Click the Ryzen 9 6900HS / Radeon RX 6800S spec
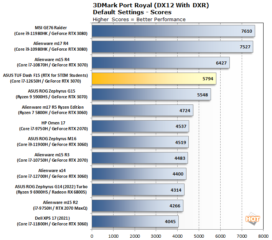Image resolution: width=272 pixels, height=240 pixels. coord(51,192)
